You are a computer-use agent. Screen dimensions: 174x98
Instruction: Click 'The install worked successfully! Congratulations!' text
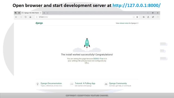point(87,54)
